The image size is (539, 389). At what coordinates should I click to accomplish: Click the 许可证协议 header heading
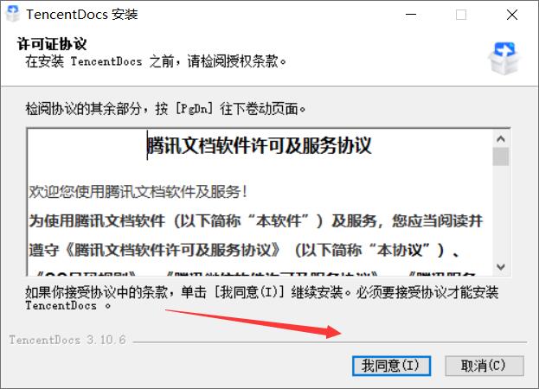point(52,43)
